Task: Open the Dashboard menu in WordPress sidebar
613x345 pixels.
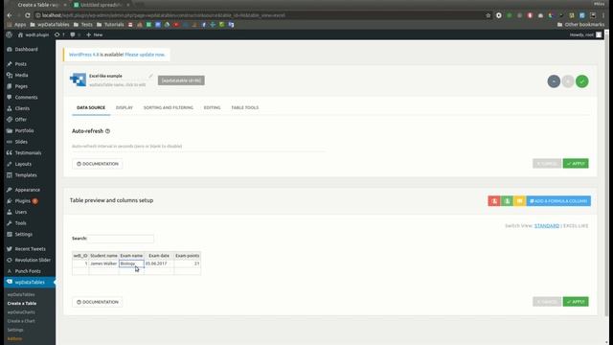Action: point(26,49)
